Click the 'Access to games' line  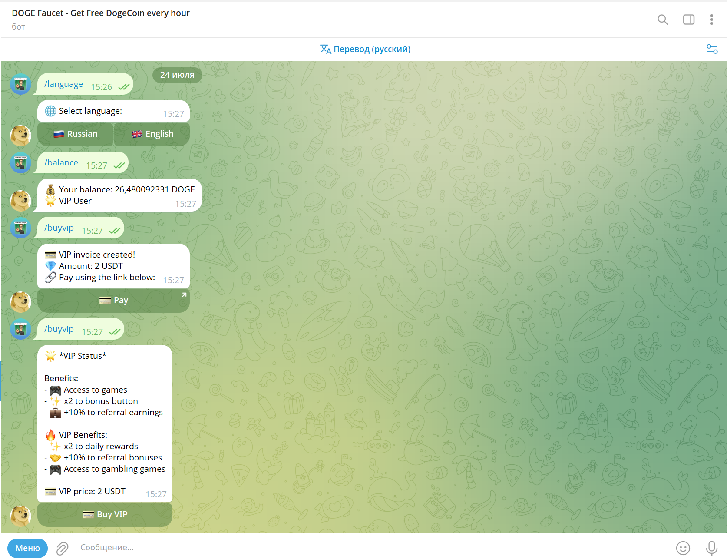pyautogui.click(x=96, y=390)
